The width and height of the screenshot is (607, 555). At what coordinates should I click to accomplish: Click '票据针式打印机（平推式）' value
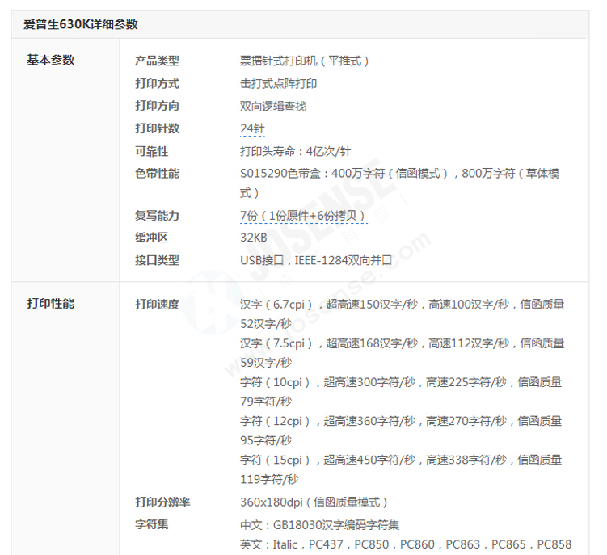coord(304,61)
